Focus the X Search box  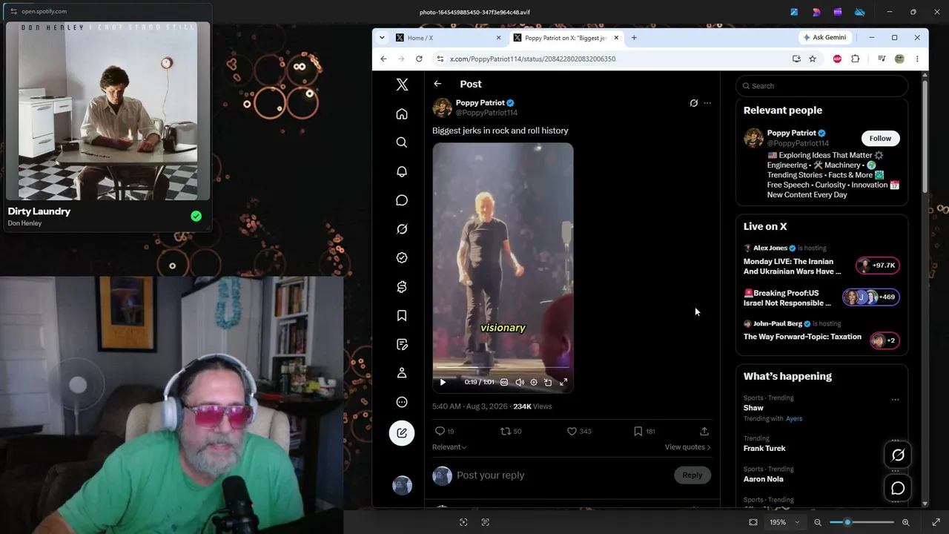(821, 86)
